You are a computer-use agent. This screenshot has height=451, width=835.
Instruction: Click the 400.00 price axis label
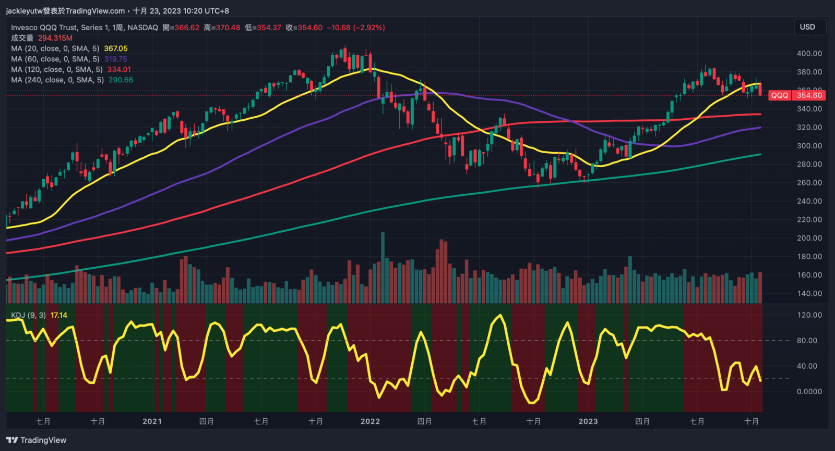[809, 53]
